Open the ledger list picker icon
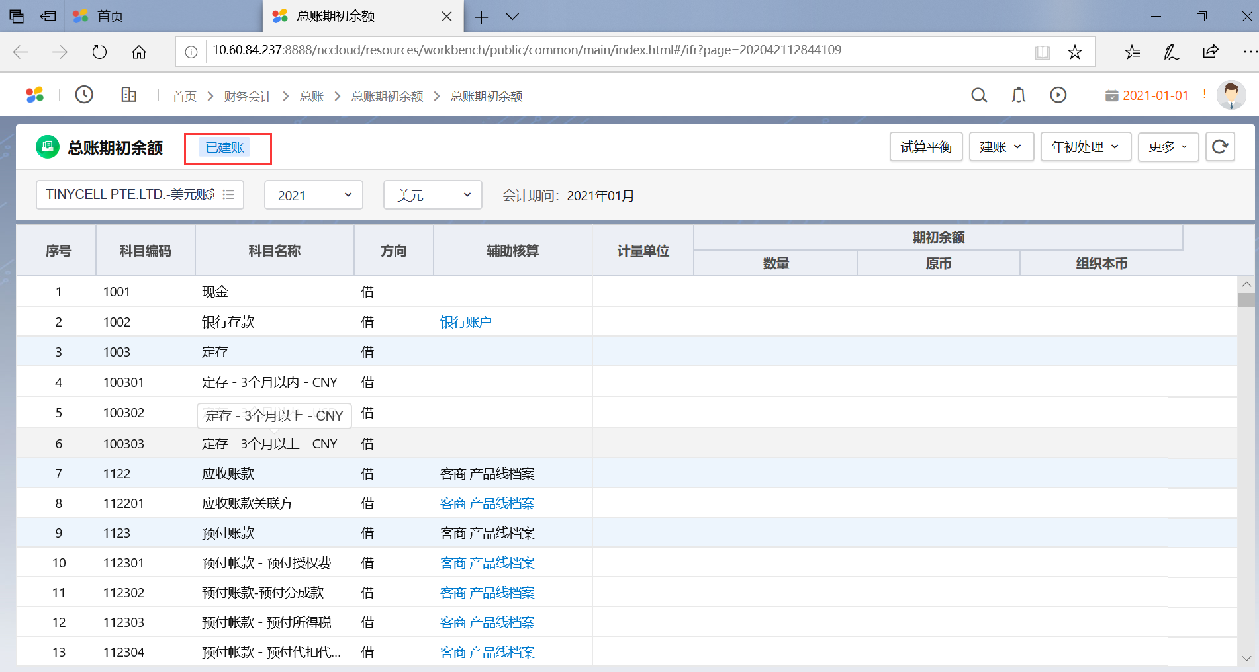The height and width of the screenshot is (672, 1259). coord(228,194)
